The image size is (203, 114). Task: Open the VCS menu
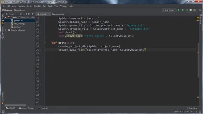click(x=56, y=6)
